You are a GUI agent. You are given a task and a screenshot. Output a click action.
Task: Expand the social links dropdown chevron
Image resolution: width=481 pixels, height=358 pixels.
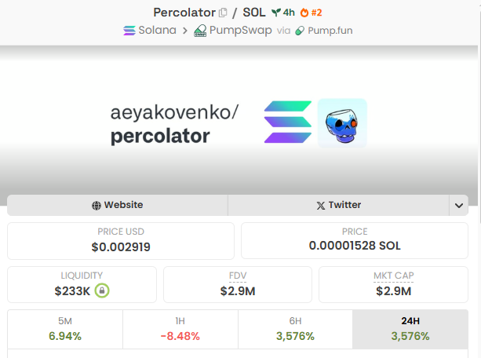coord(458,206)
